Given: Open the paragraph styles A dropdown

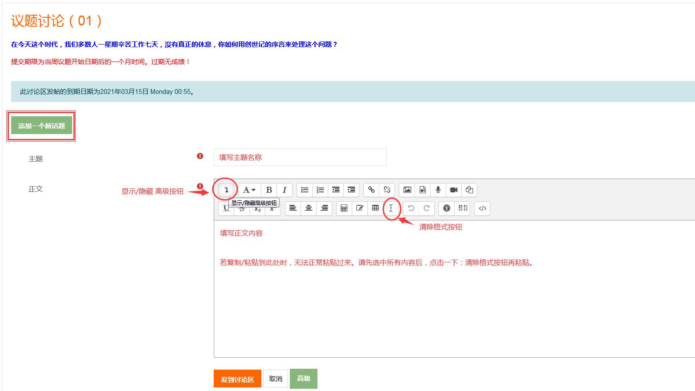Looking at the screenshot, I should click(x=249, y=190).
